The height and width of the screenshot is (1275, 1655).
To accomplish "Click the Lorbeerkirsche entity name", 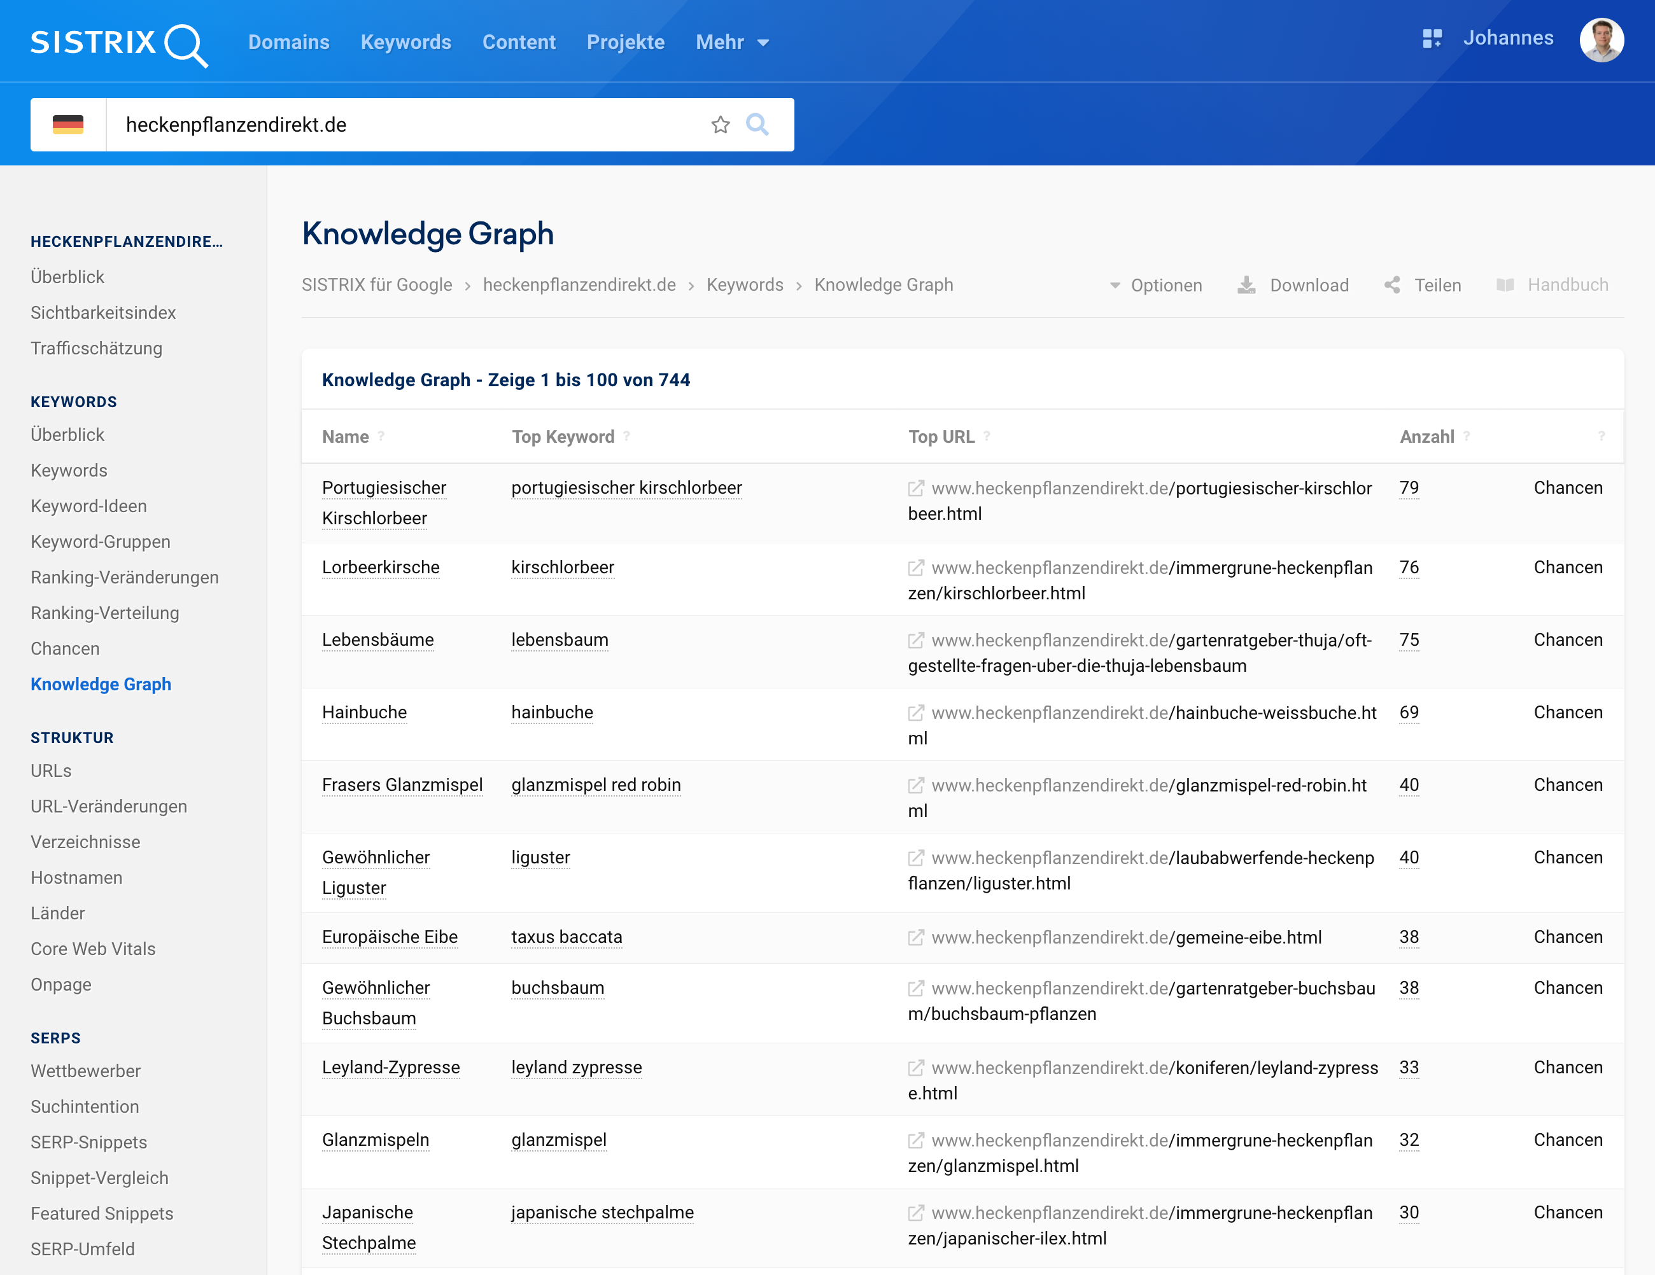I will [381, 568].
